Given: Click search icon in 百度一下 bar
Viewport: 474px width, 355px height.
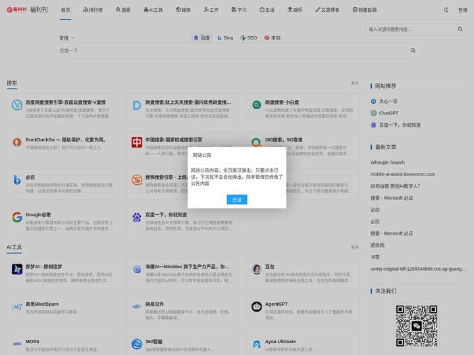Looking at the screenshot, I should [413, 51].
